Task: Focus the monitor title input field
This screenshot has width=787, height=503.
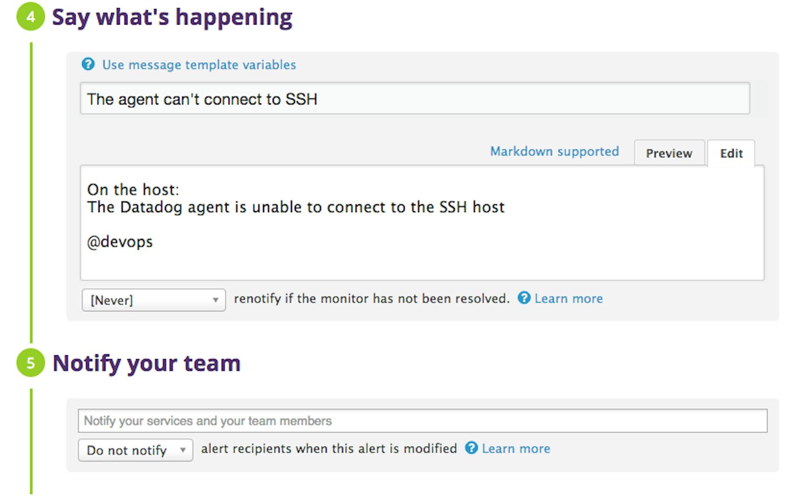Action: coord(414,98)
